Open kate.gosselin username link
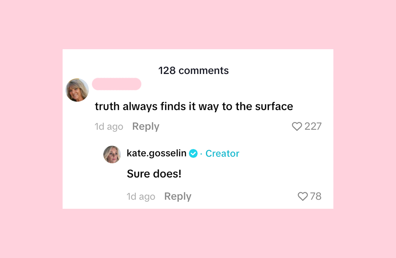This screenshot has height=258, width=396. (x=156, y=153)
